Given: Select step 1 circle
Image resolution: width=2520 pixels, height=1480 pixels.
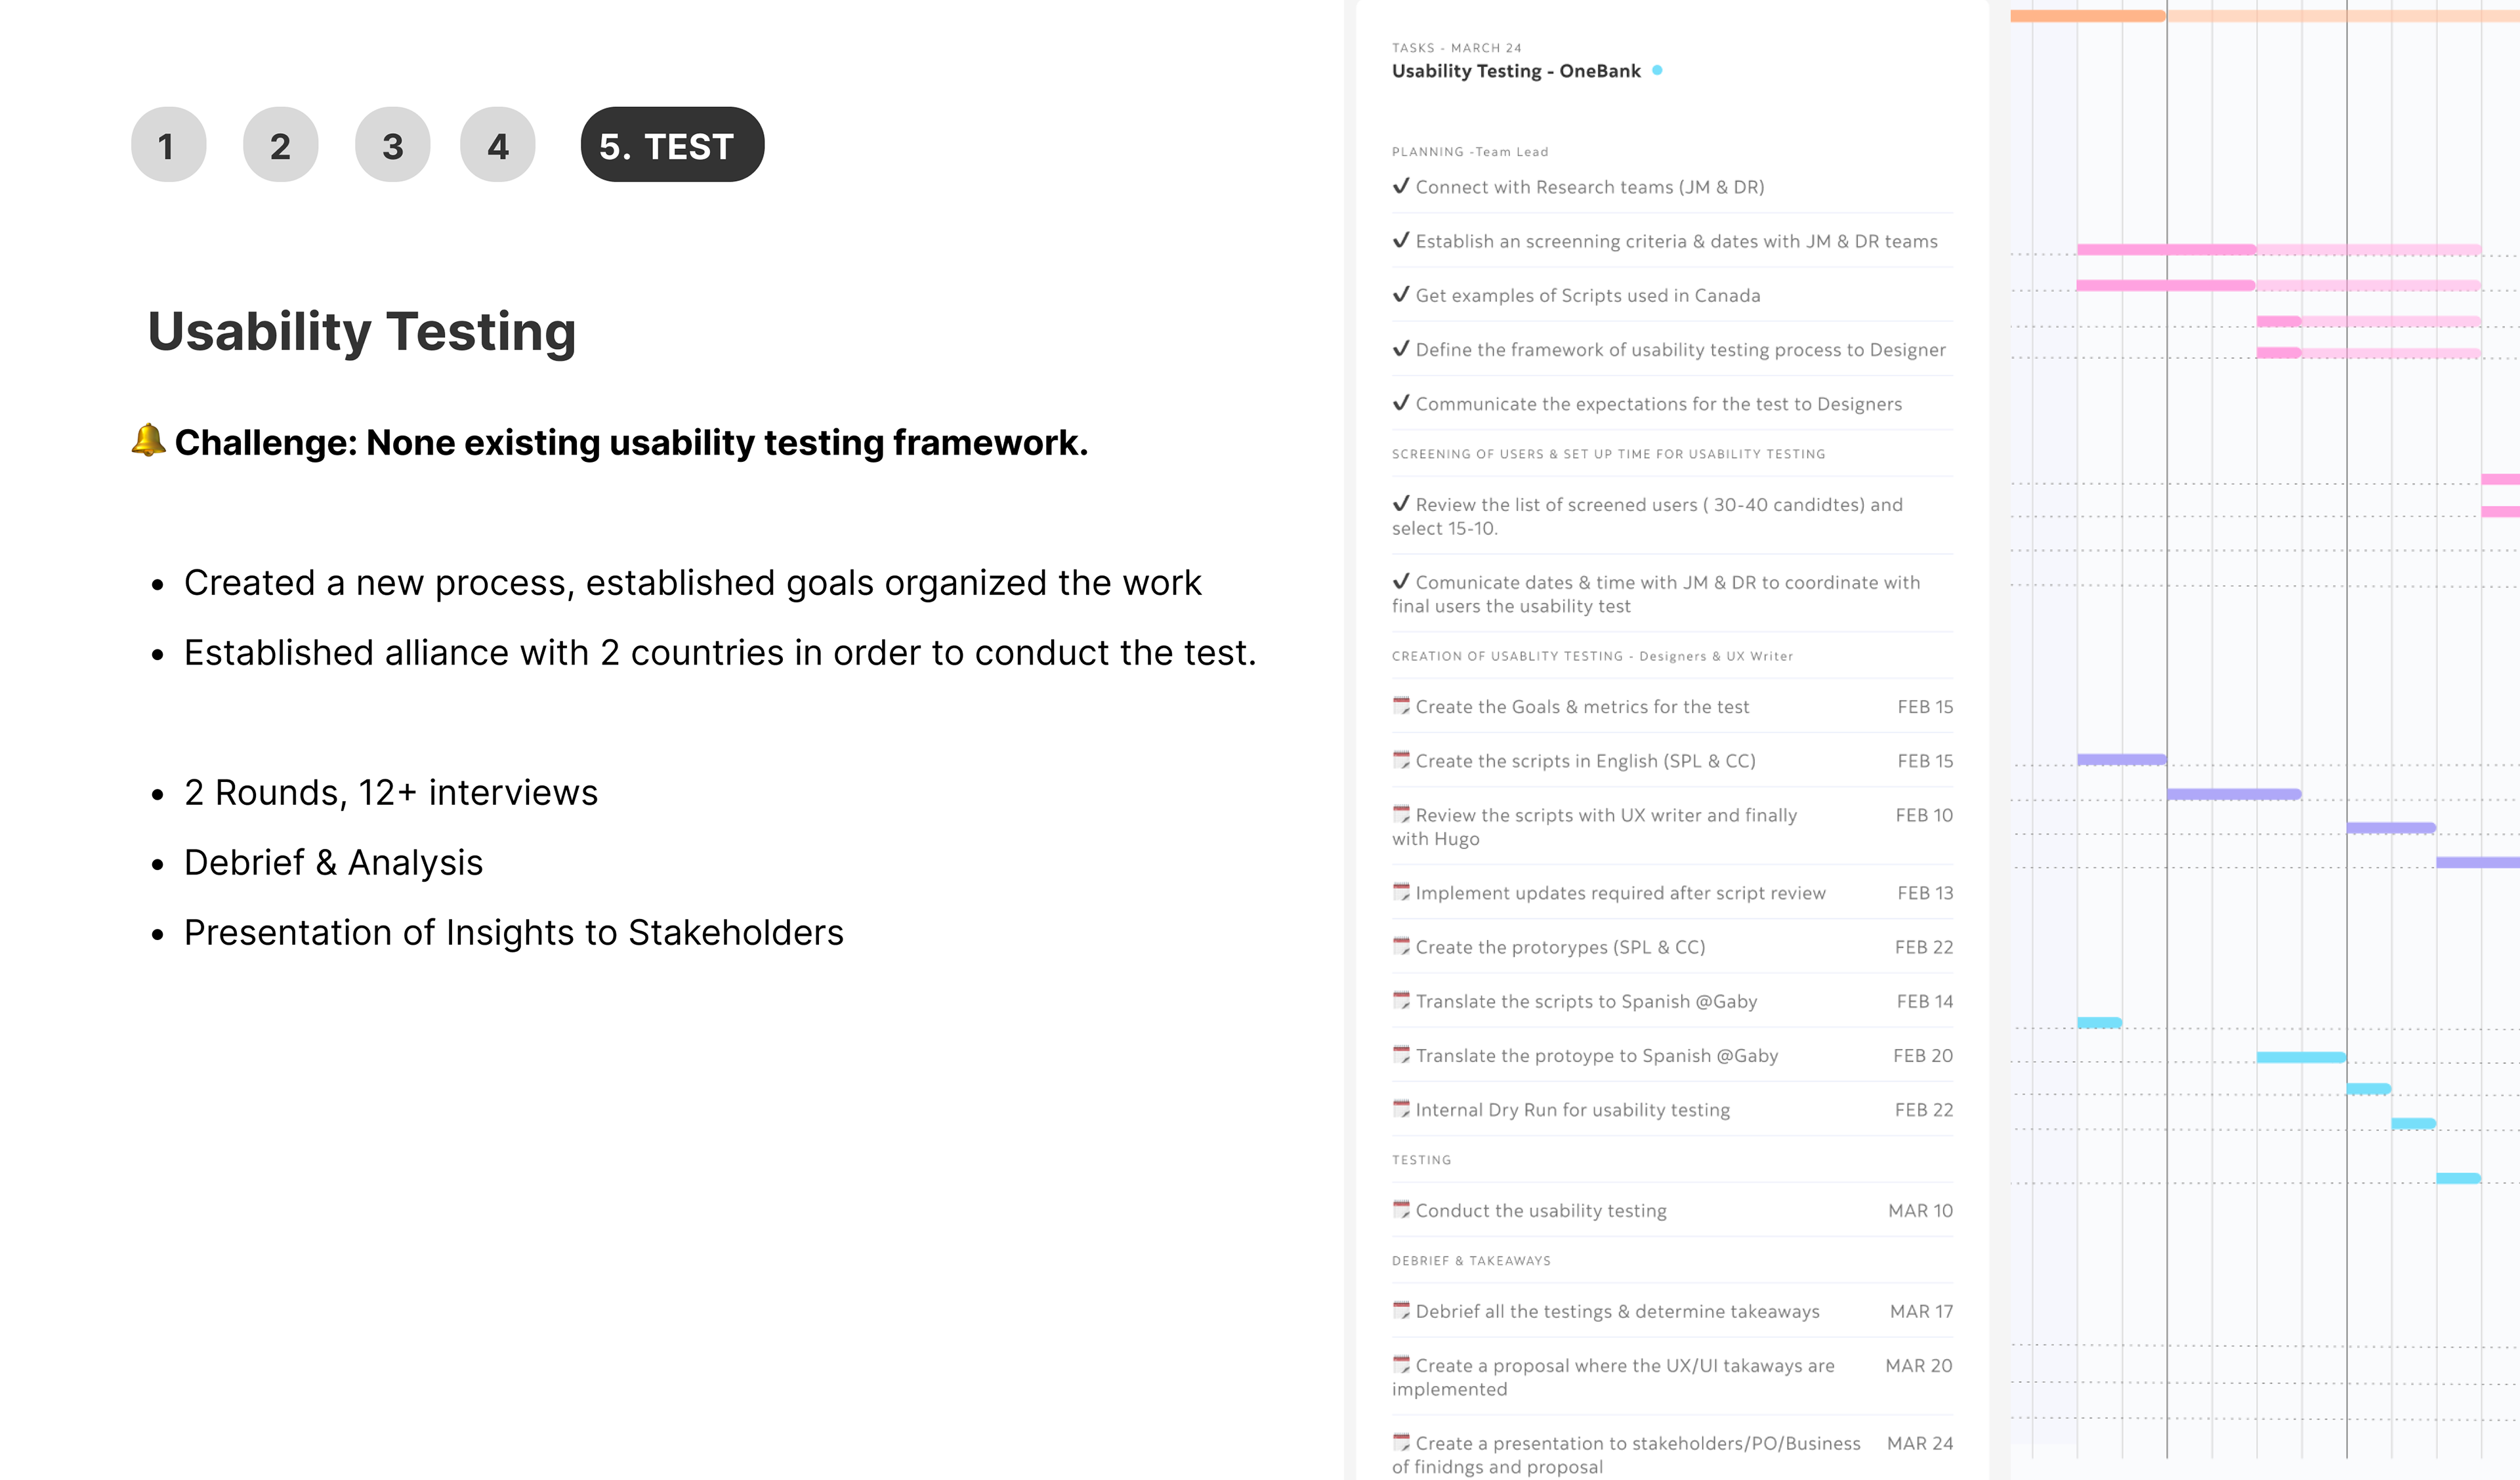Looking at the screenshot, I should (168, 145).
